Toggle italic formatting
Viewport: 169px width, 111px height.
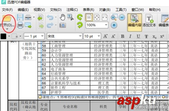click(130, 36)
